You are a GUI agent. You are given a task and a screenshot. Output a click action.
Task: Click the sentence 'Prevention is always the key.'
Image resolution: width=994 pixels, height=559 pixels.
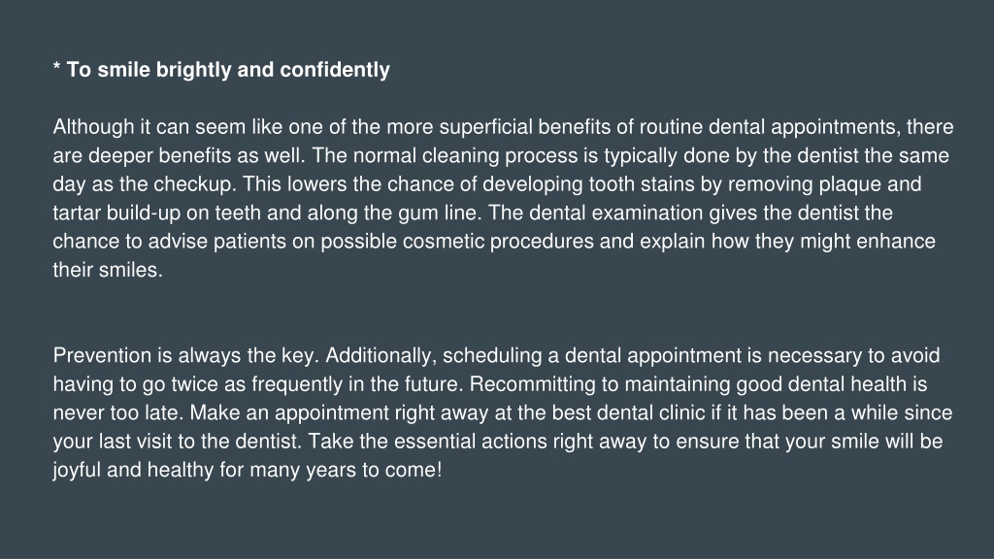185,355
